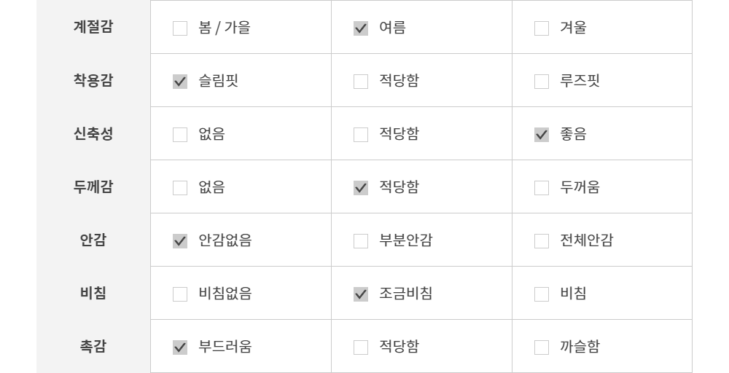The height and width of the screenshot is (373, 729).
Task: Uncheck the 여름 season checkbox
Action: click(361, 29)
